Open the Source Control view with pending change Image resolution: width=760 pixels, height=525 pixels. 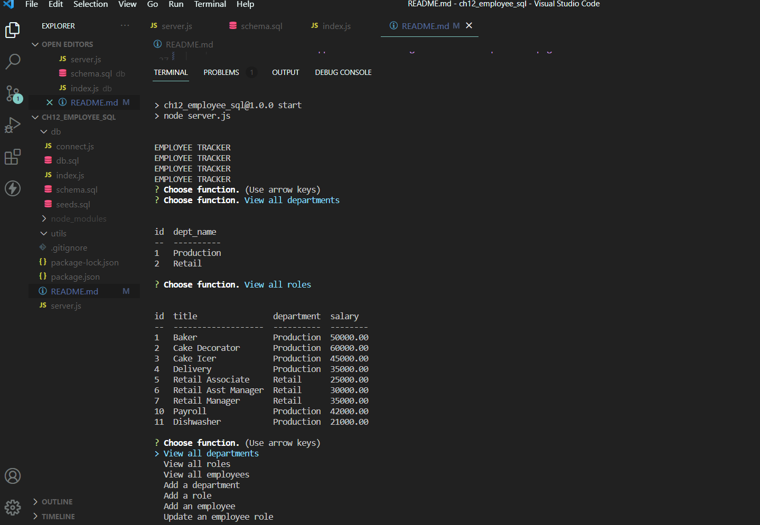tap(12, 93)
